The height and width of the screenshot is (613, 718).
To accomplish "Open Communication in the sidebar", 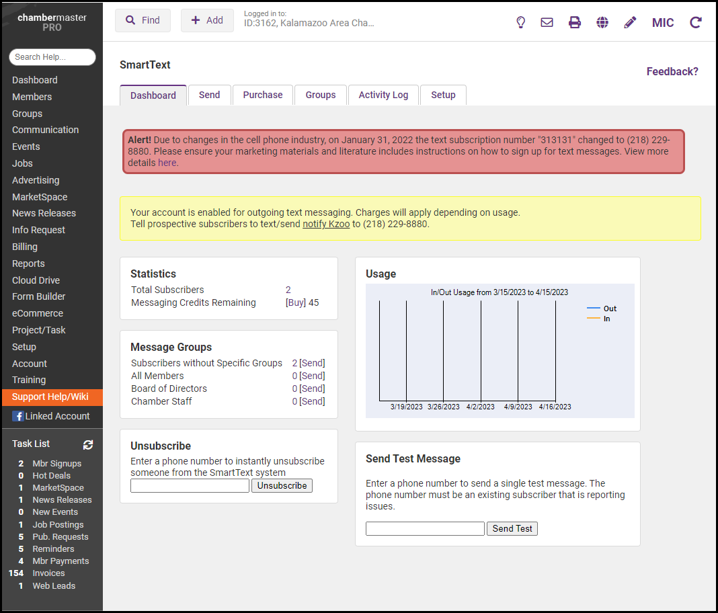I will (x=45, y=130).
